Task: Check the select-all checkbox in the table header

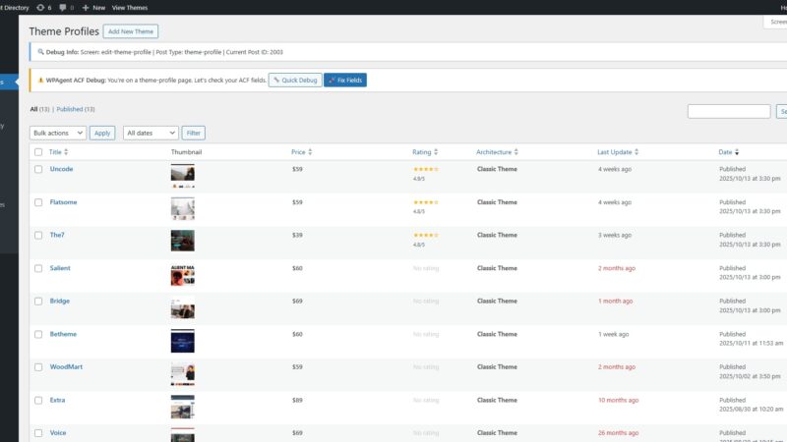Action: (38, 152)
